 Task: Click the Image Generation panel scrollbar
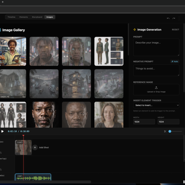pyautogui.click(x=184, y=58)
